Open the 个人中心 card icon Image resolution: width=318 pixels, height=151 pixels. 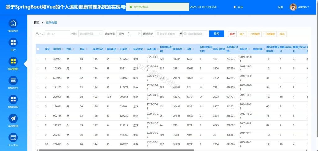click(13, 137)
